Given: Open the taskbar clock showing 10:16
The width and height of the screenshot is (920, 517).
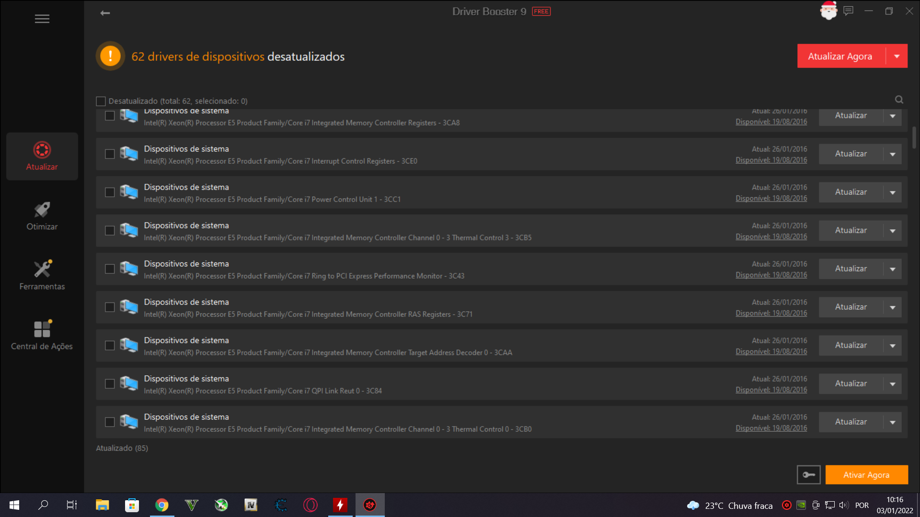Looking at the screenshot, I should [x=895, y=505].
